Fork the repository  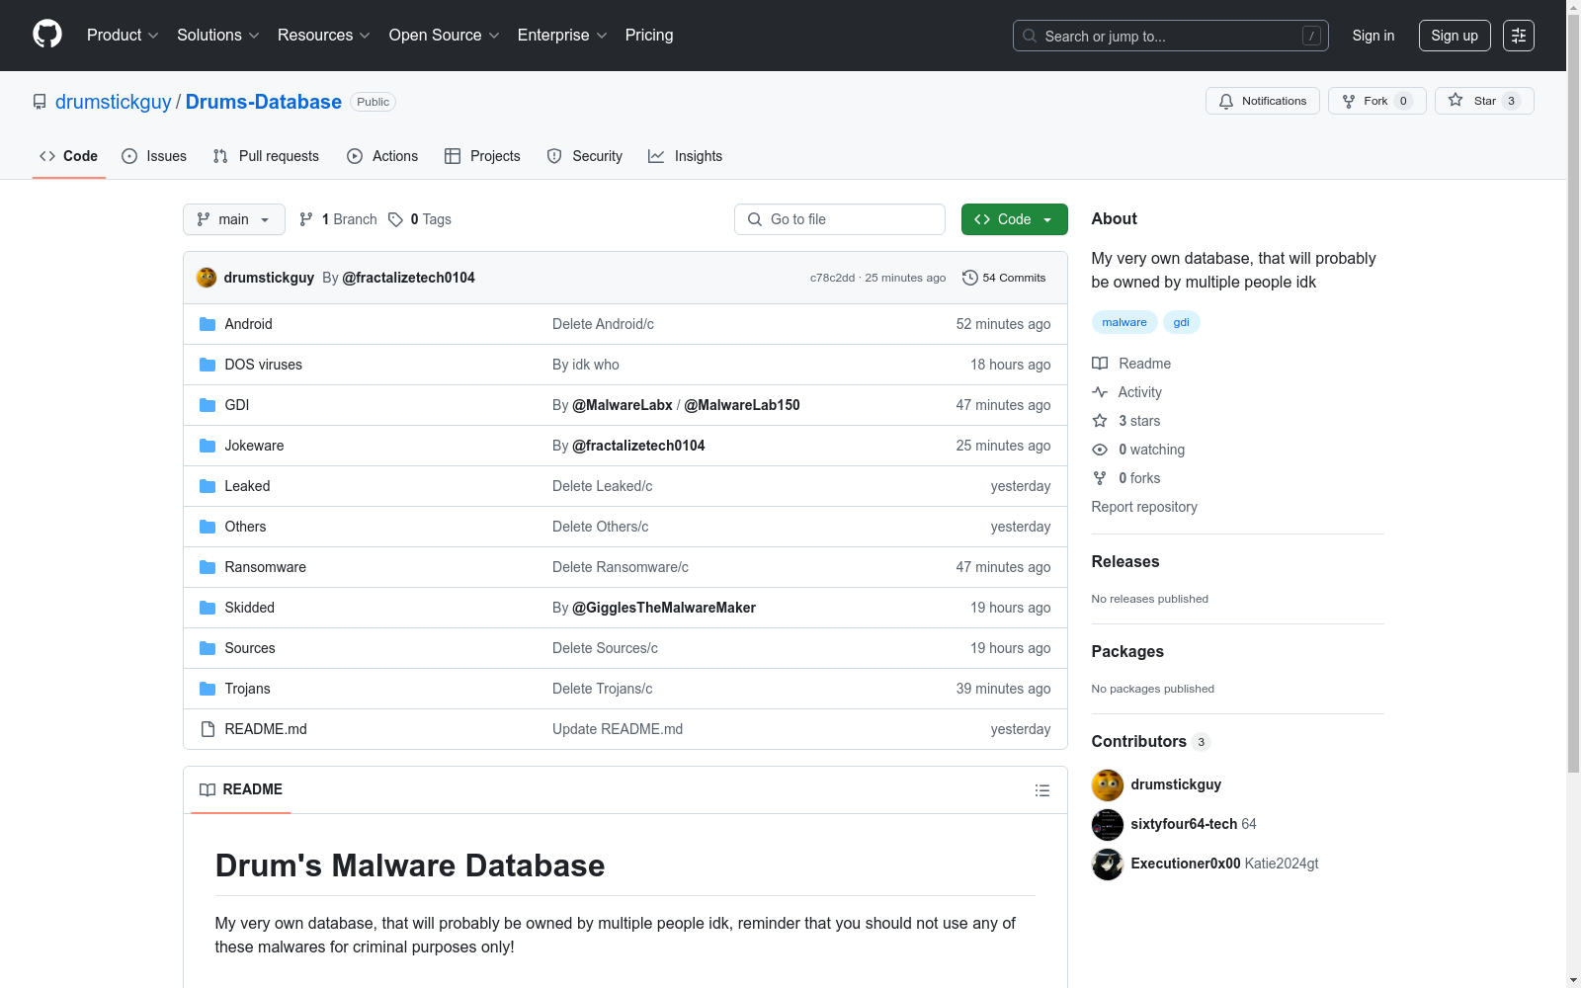tap(1376, 101)
